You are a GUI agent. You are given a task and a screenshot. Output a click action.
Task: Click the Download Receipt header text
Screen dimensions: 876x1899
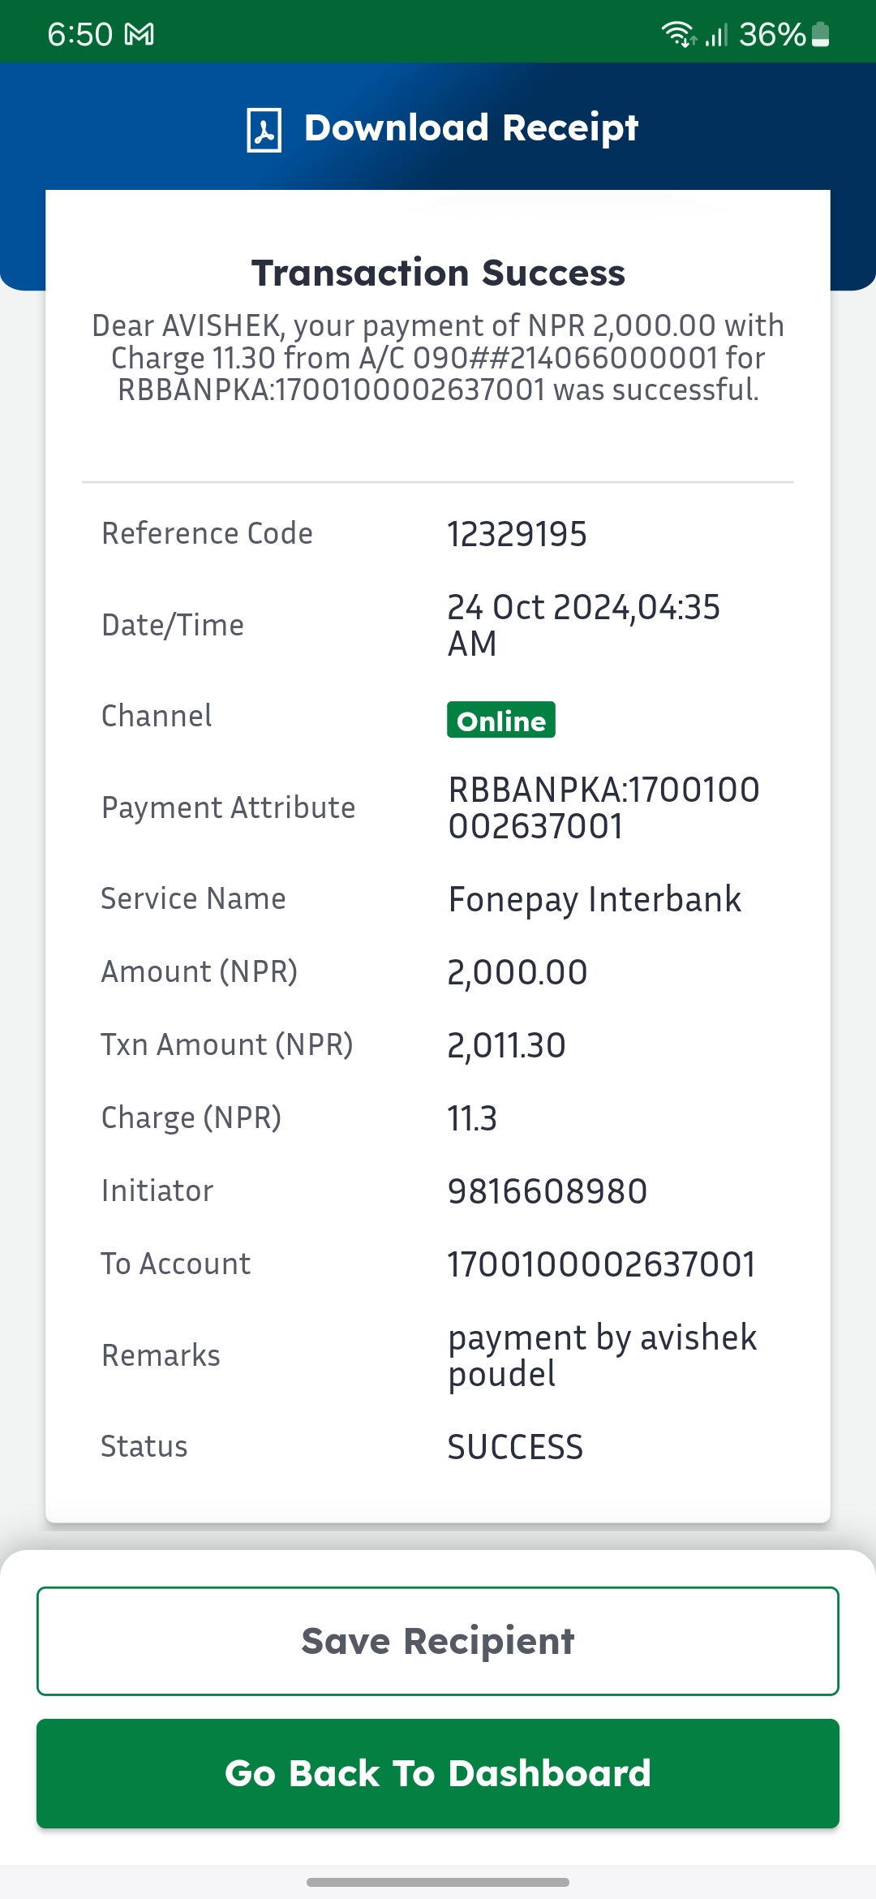471,128
